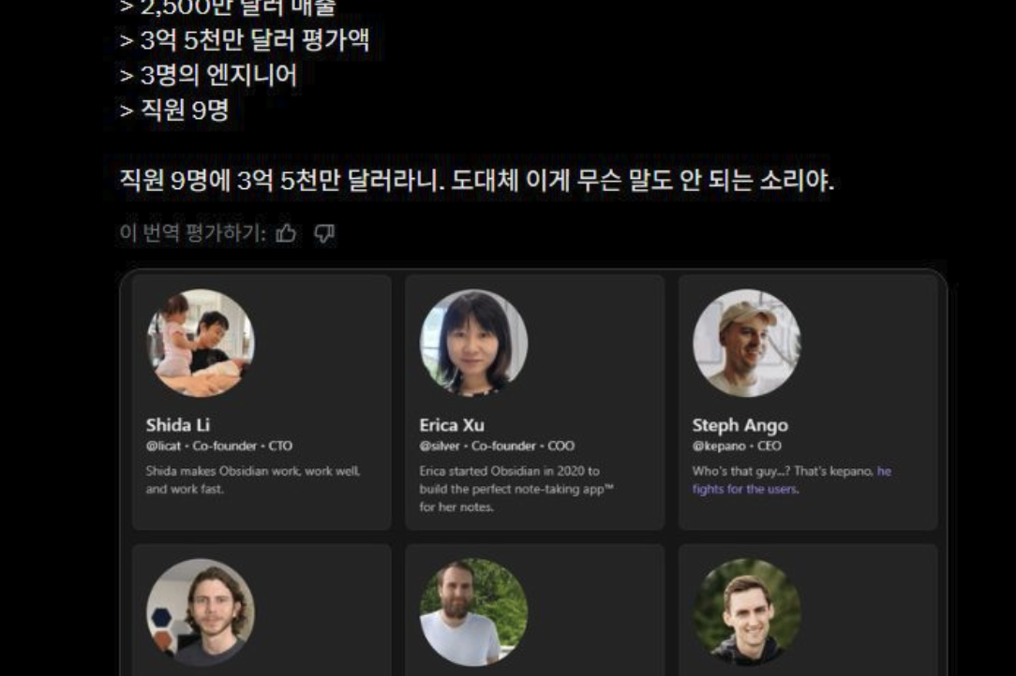Click the bearded man's avatar in bottom row
The height and width of the screenshot is (676, 1016).
click(473, 612)
